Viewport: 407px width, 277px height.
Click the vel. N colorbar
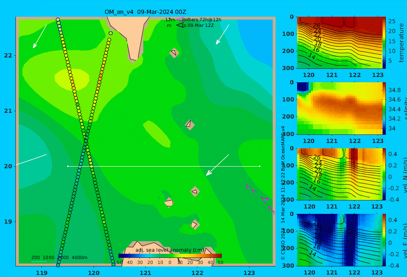[x=384, y=174]
